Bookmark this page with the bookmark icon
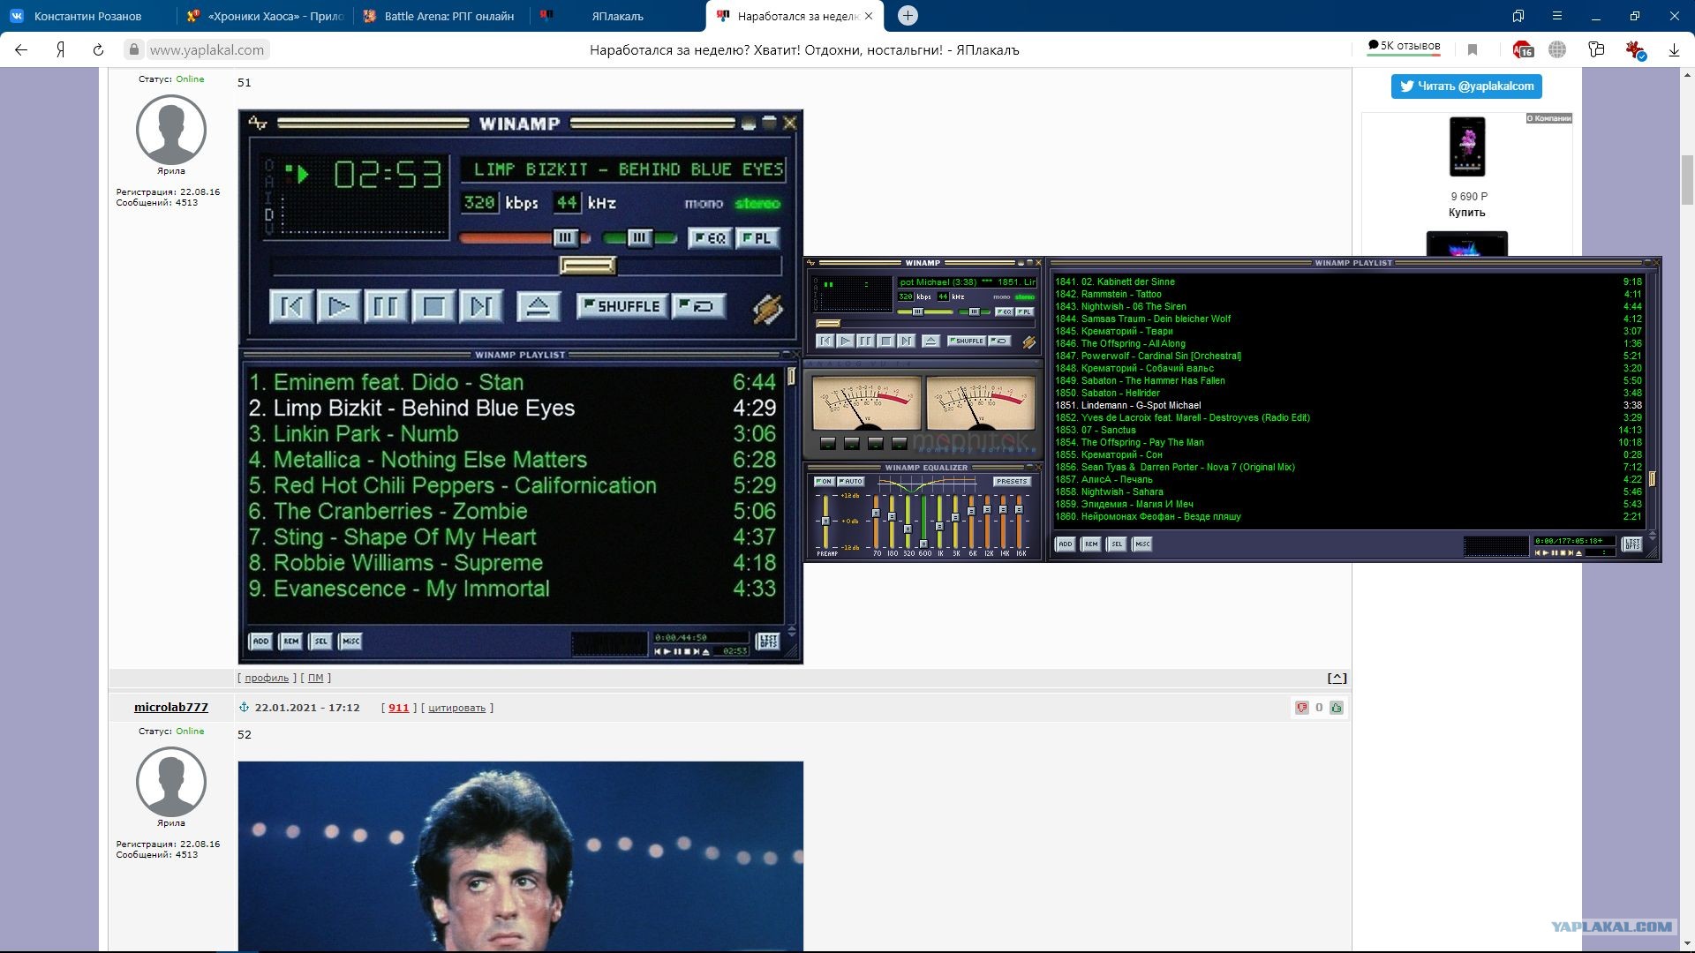The image size is (1695, 953). tap(1473, 50)
